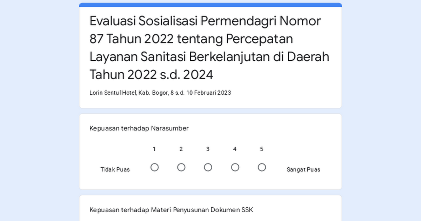Select rating 5 radio for Narasumber
421x221 pixels.
click(x=262, y=167)
